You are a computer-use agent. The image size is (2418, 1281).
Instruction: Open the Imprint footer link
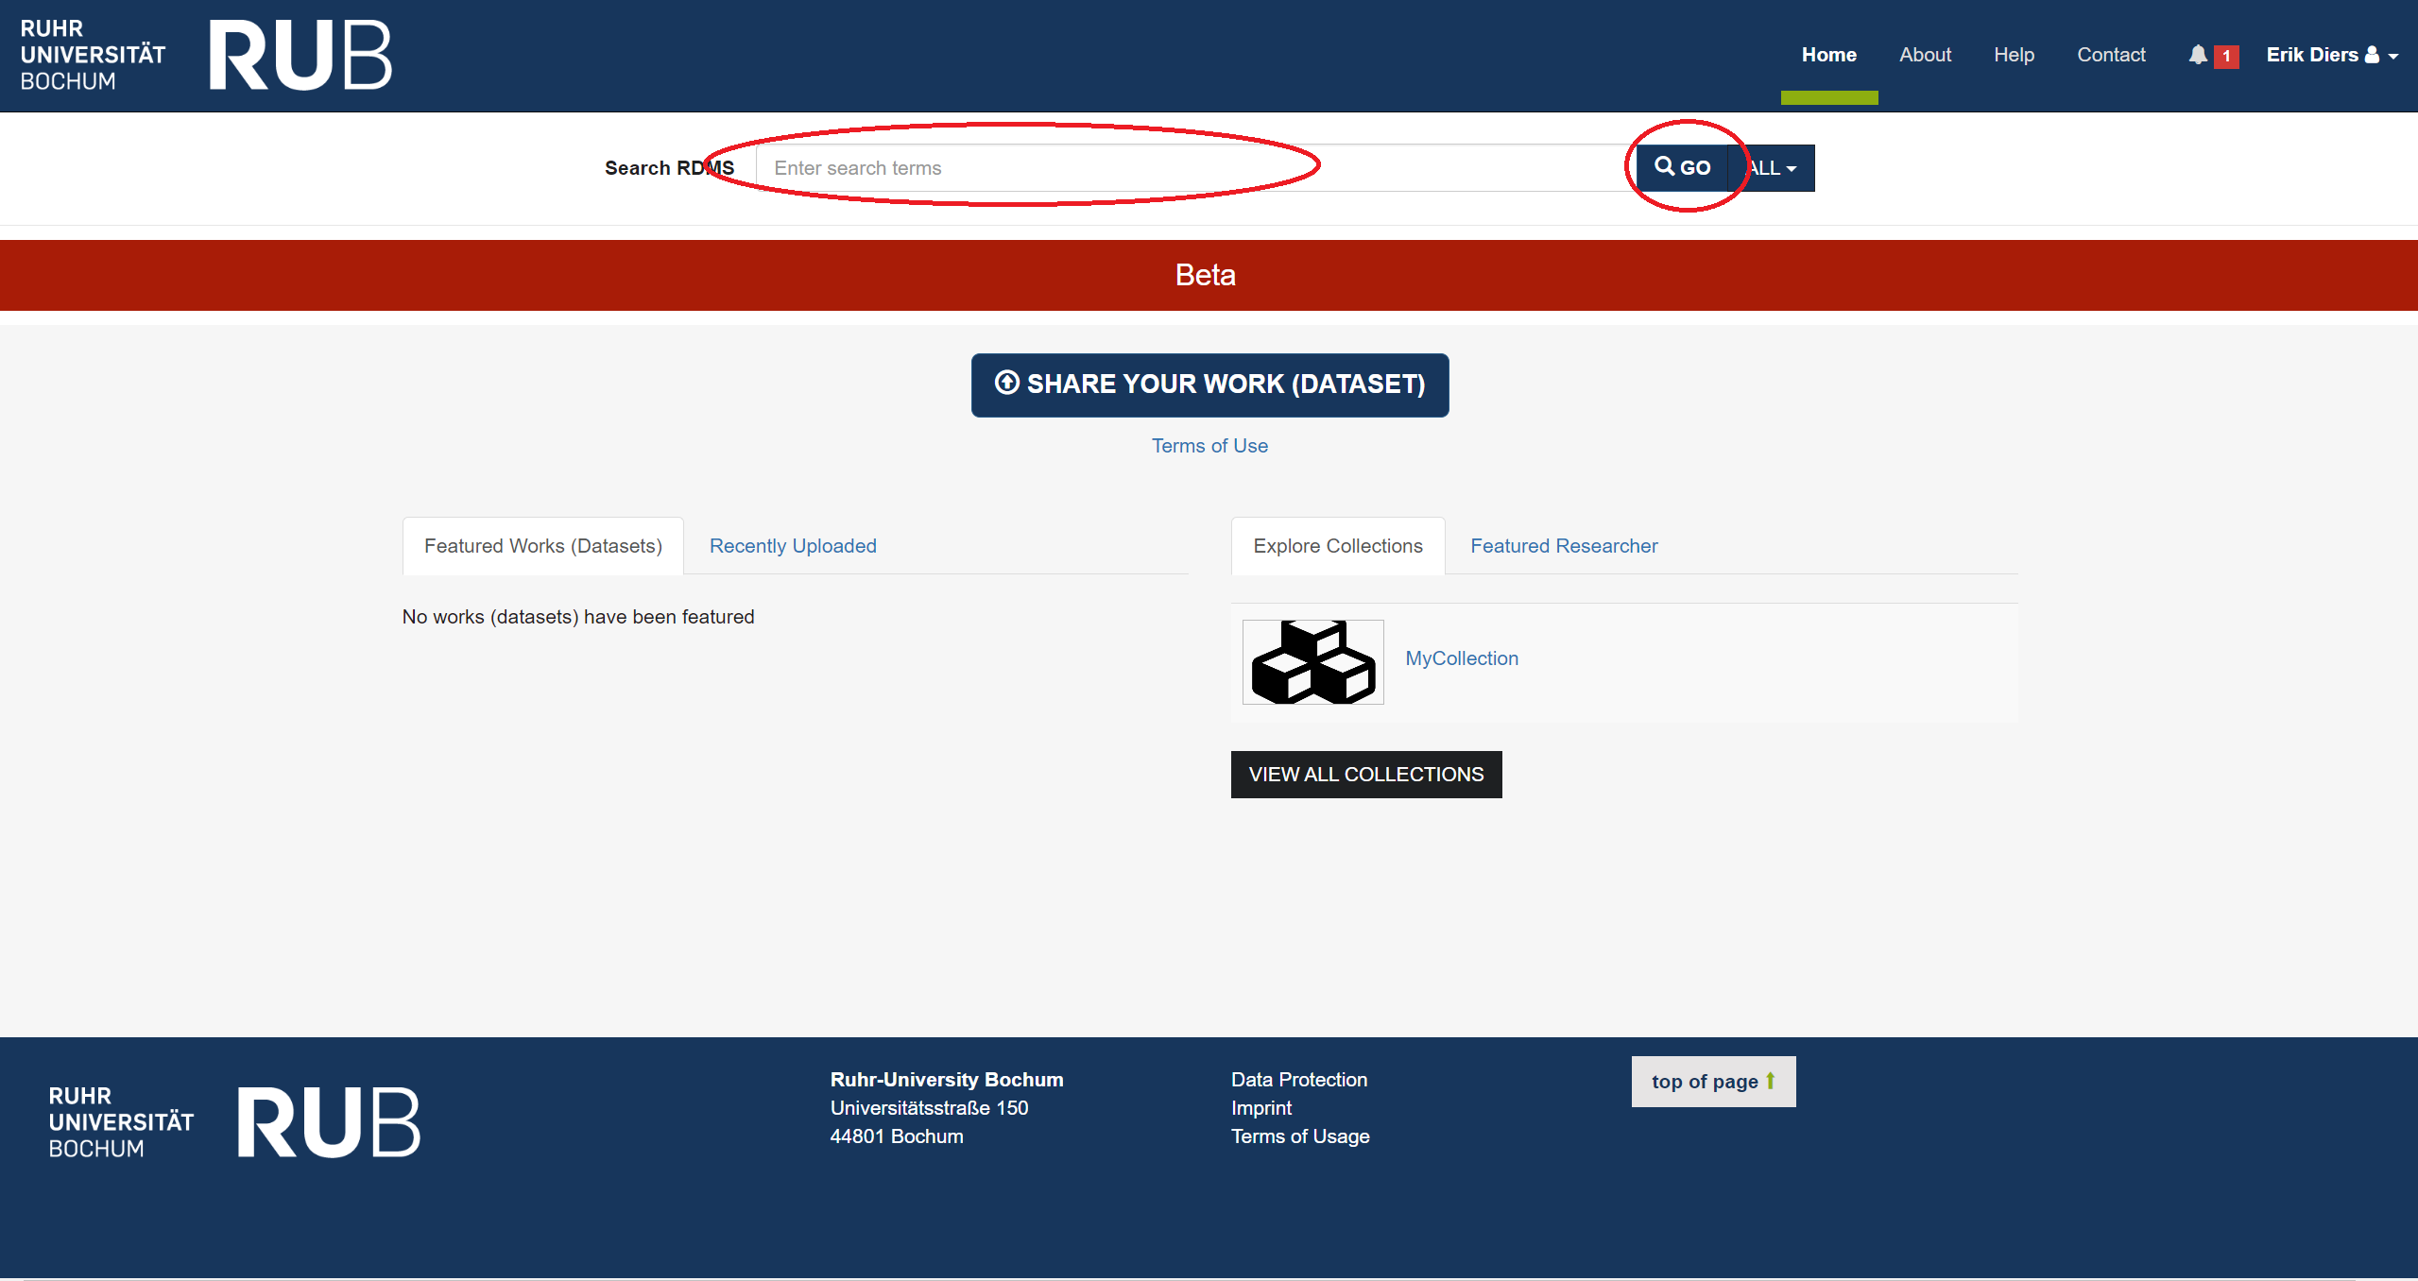pyautogui.click(x=1261, y=1108)
